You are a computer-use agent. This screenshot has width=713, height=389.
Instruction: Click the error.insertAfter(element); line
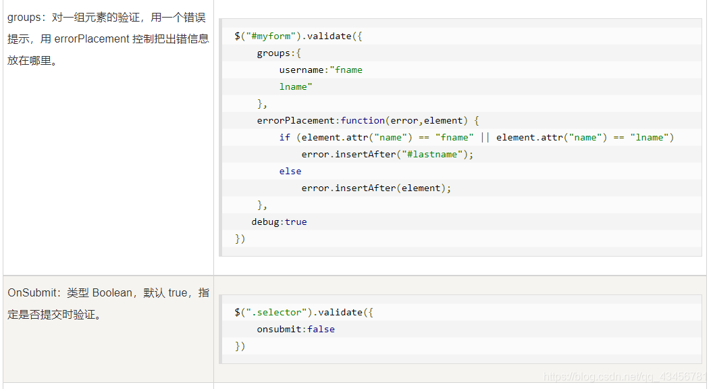tap(376, 188)
